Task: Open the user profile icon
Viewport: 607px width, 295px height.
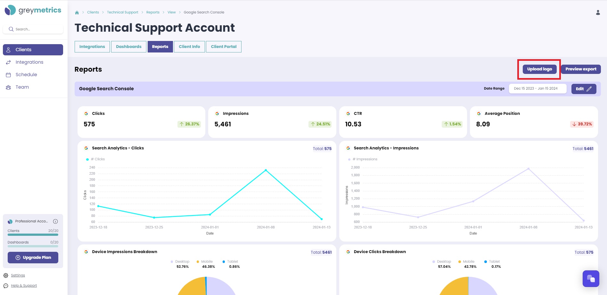Action: coord(598,12)
